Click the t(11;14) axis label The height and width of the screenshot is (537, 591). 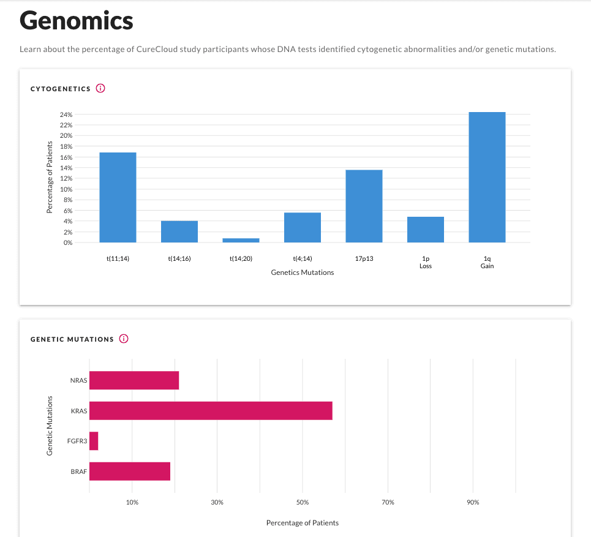118,258
